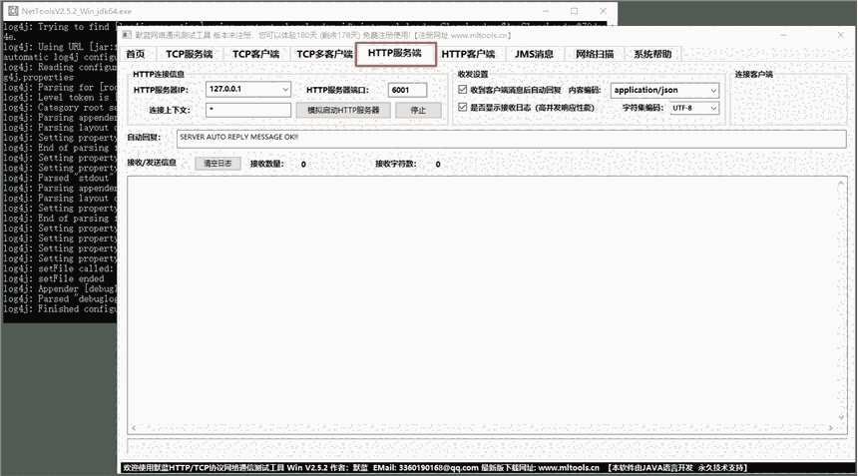Click the 清空日志 button
Image resolution: width=858 pixels, height=476 pixels.
point(217,164)
